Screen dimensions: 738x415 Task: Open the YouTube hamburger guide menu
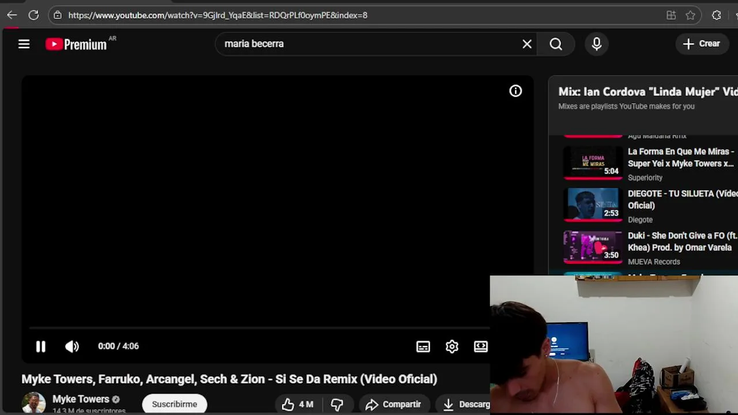24,44
